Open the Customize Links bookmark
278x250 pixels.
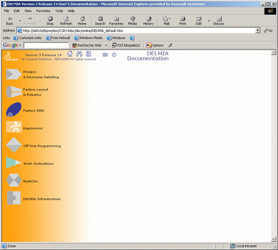coord(27,38)
